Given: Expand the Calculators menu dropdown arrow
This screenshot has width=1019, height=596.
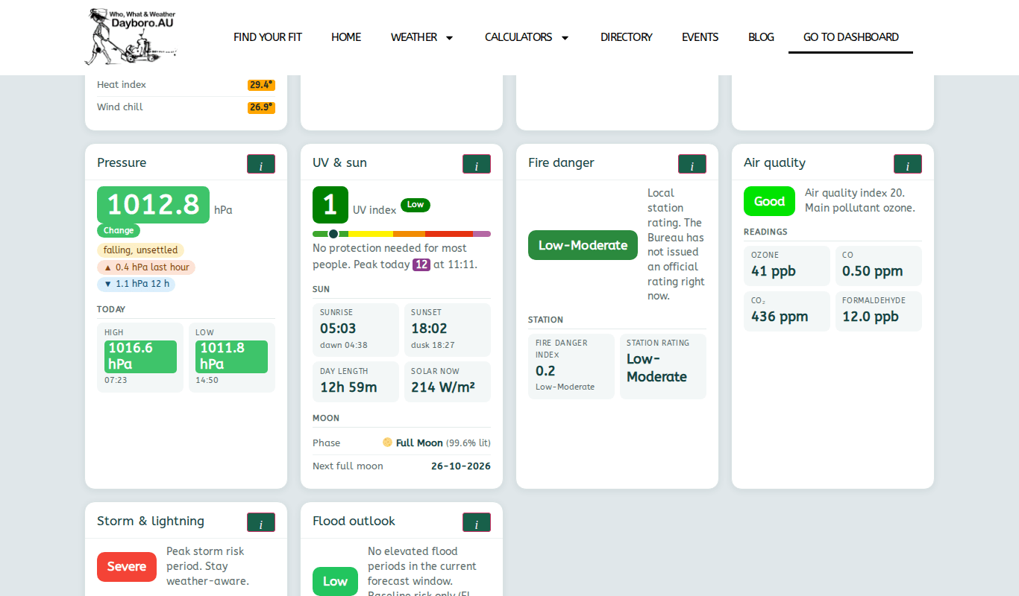Looking at the screenshot, I should pyautogui.click(x=565, y=37).
